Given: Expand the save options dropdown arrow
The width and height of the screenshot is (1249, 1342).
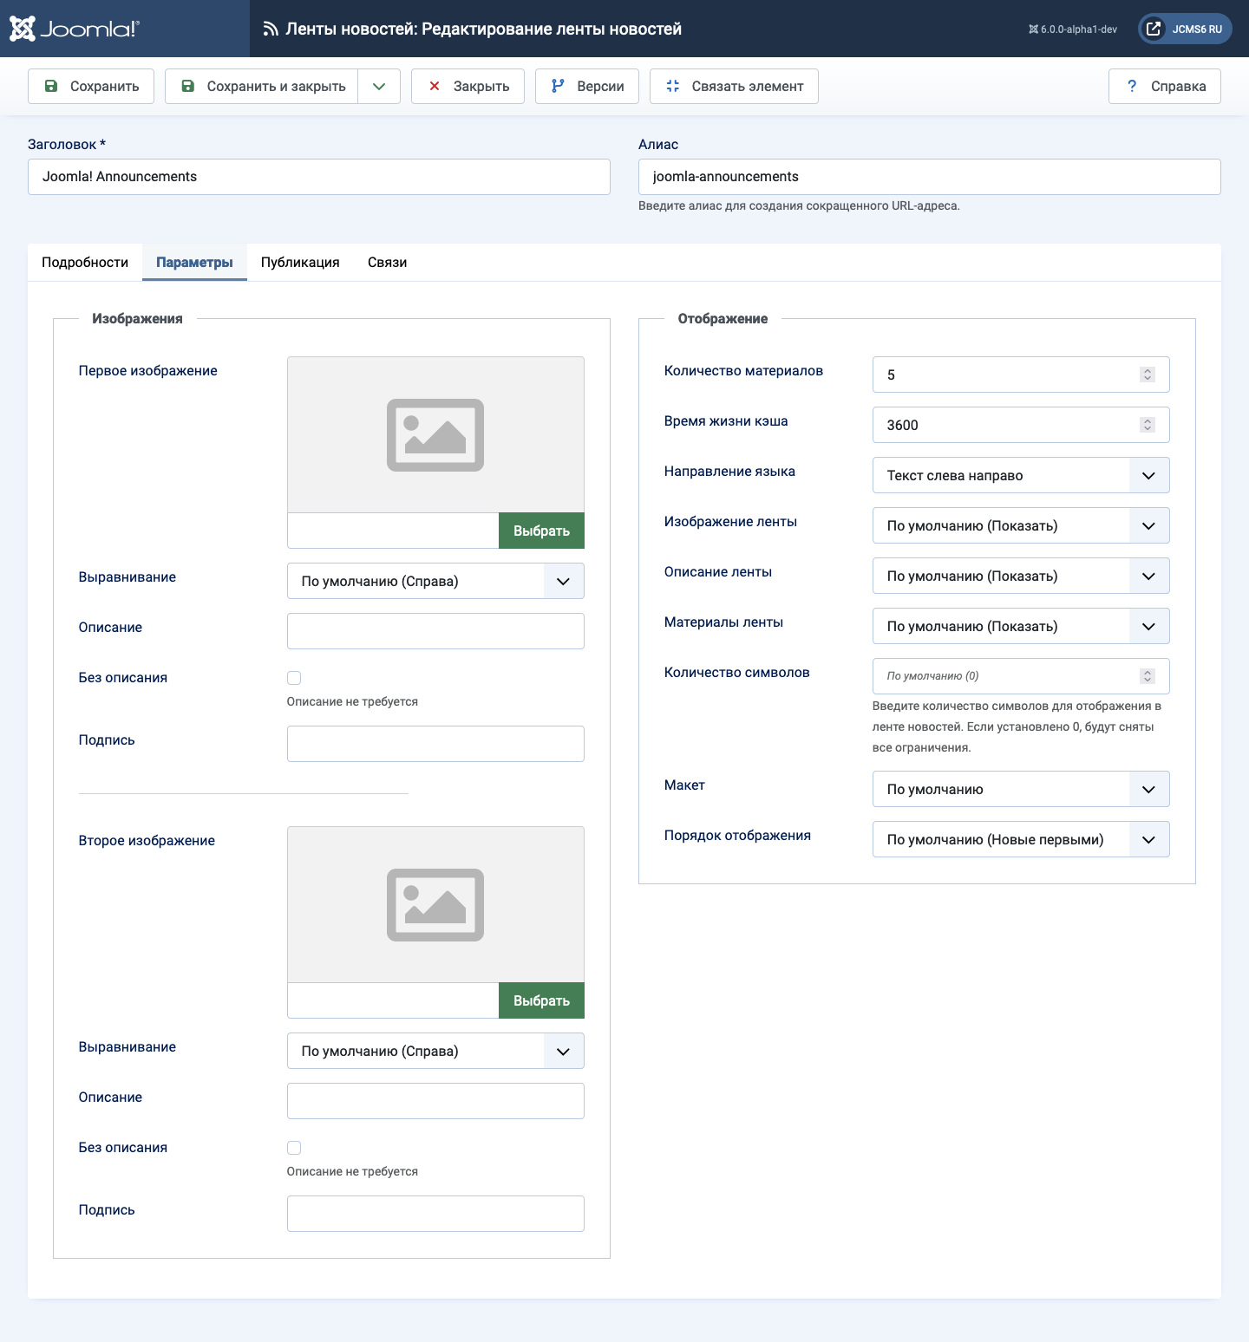Looking at the screenshot, I should pos(379,86).
